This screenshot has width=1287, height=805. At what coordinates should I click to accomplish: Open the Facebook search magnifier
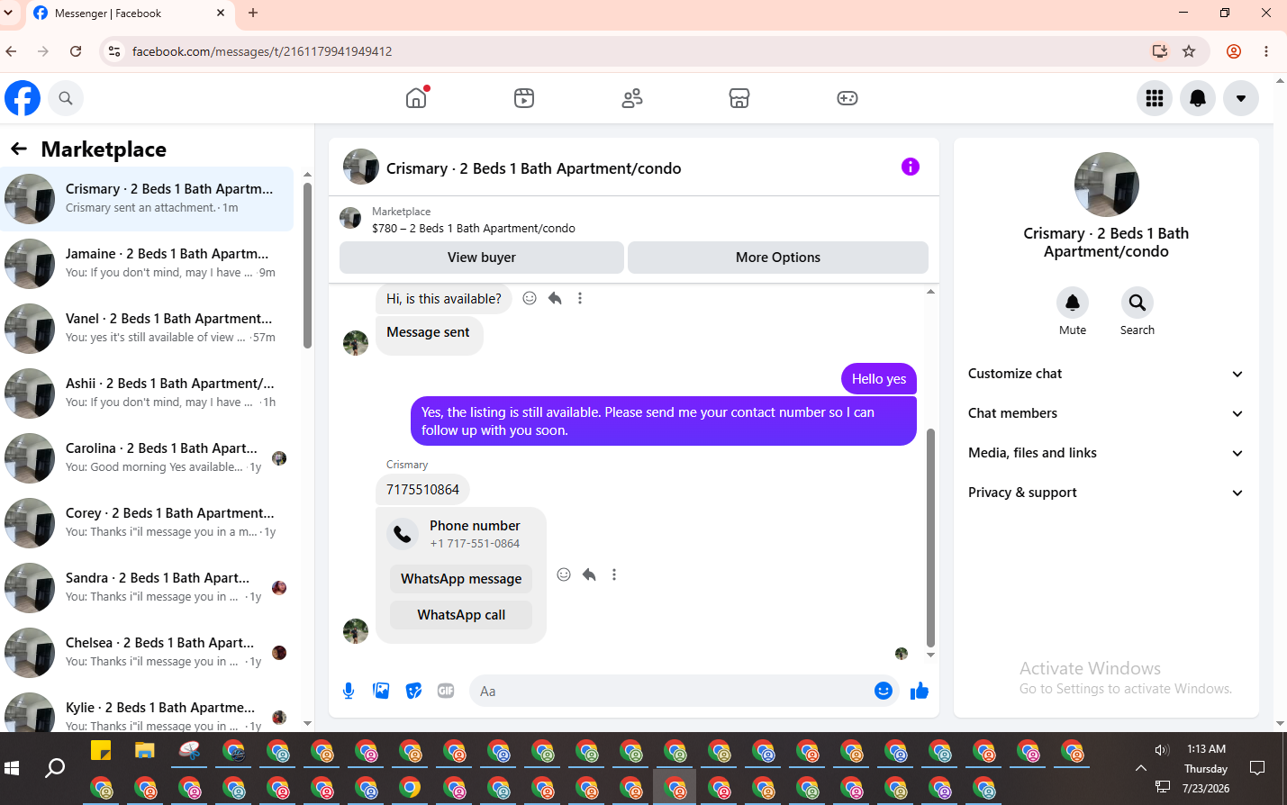66,98
